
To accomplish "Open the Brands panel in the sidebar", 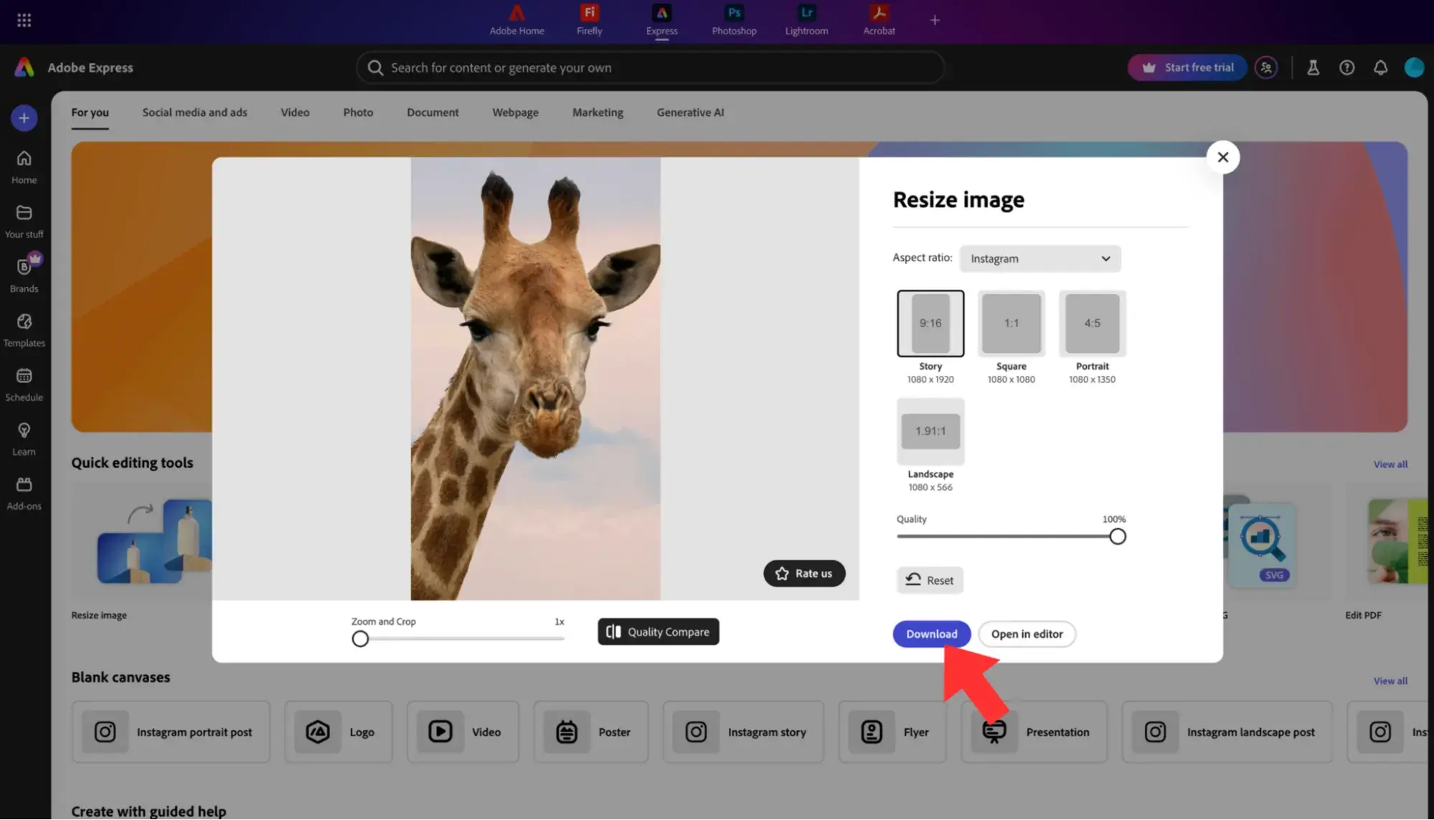I will [x=24, y=275].
